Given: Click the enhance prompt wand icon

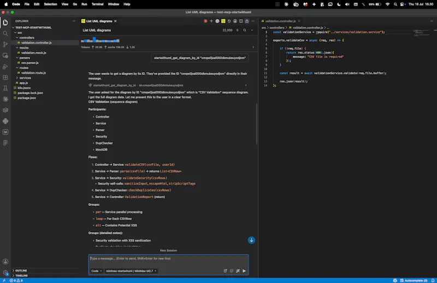Looking at the screenshot, I should click(238, 271).
